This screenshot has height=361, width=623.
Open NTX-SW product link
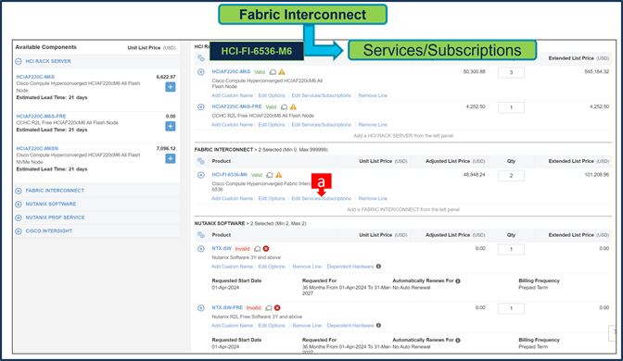point(222,248)
